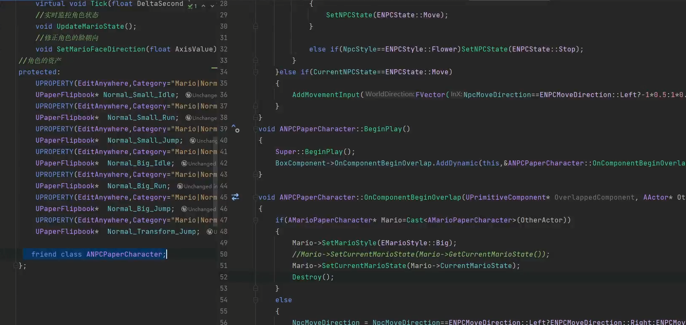The width and height of the screenshot is (686, 325).
Task: Click the Normal_Small_Jump variable name
Action: [x=143, y=140]
